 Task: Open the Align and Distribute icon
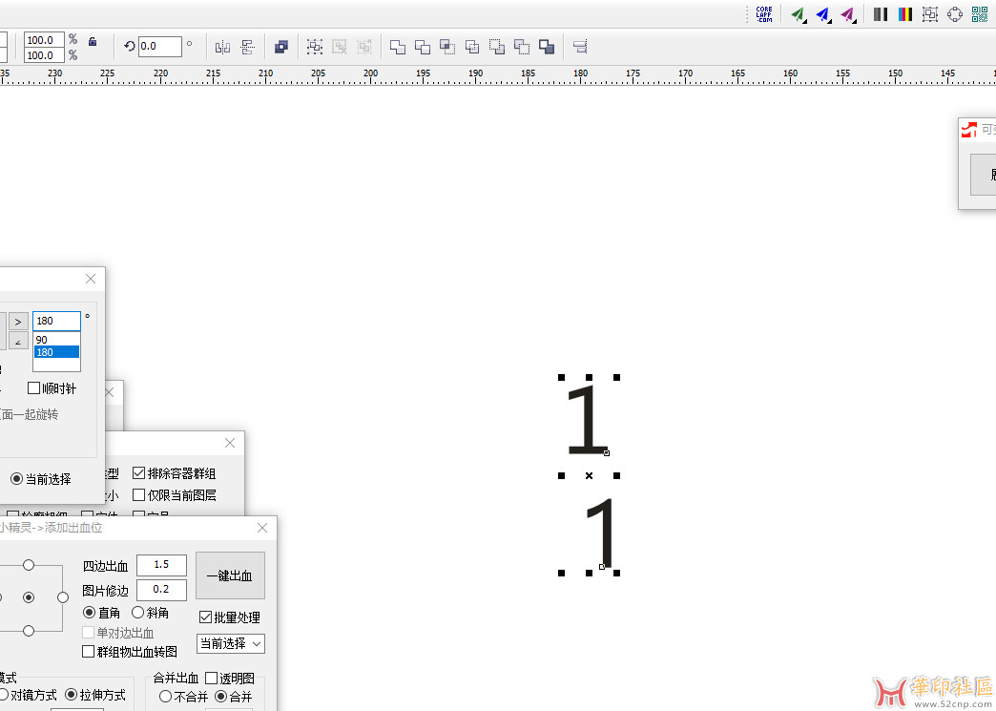click(580, 47)
